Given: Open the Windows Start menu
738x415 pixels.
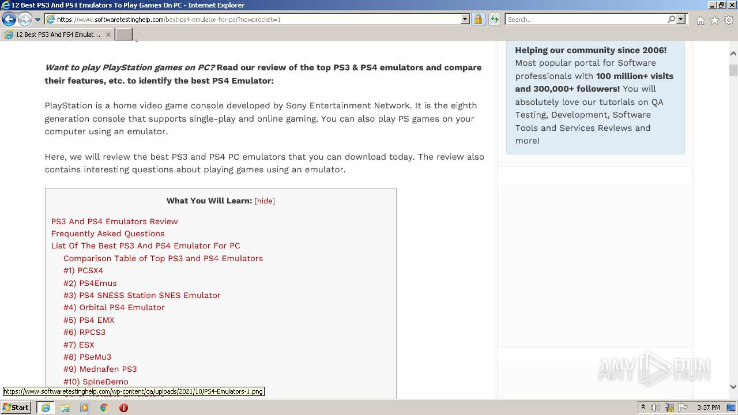Looking at the screenshot, I should click(x=16, y=408).
